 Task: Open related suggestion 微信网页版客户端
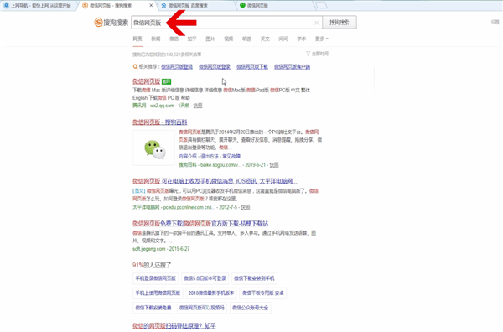pyautogui.click(x=292, y=67)
